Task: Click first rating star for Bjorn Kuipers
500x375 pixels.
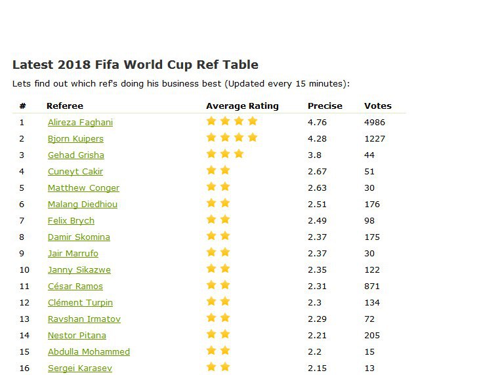Action: point(211,138)
